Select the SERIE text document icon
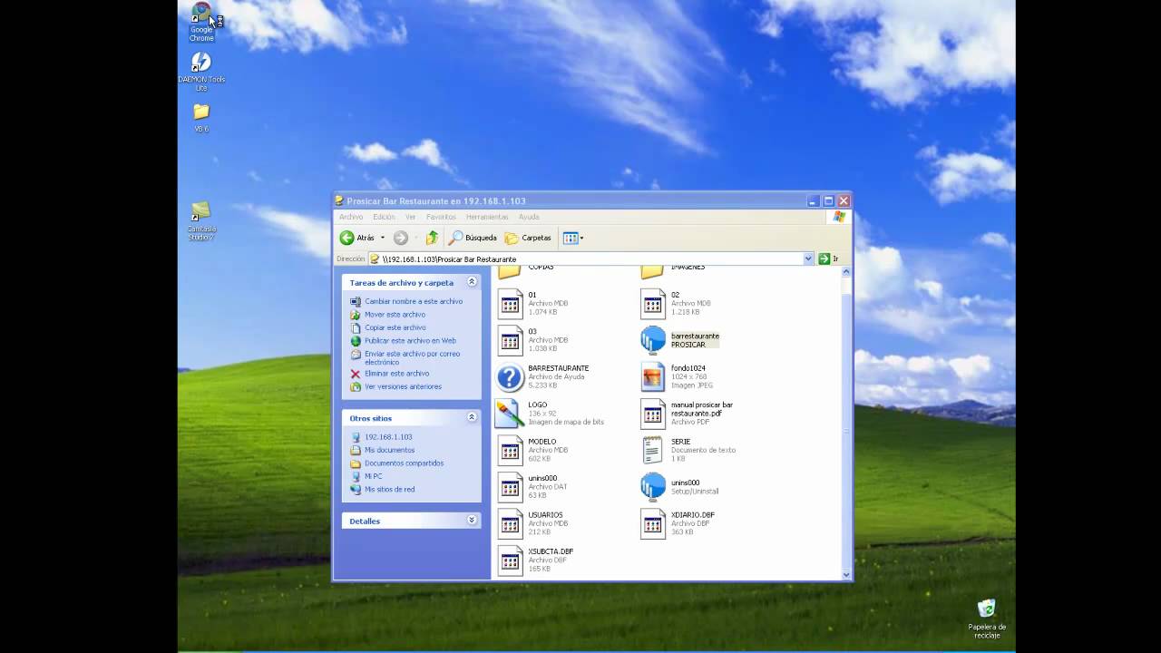1161x653 pixels. 653,450
